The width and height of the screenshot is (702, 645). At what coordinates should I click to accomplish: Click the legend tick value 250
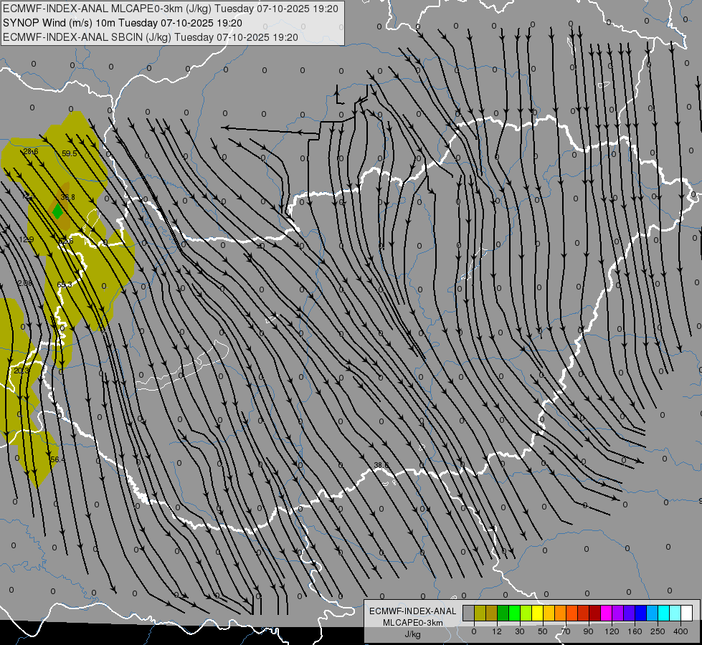(x=658, y=631)
